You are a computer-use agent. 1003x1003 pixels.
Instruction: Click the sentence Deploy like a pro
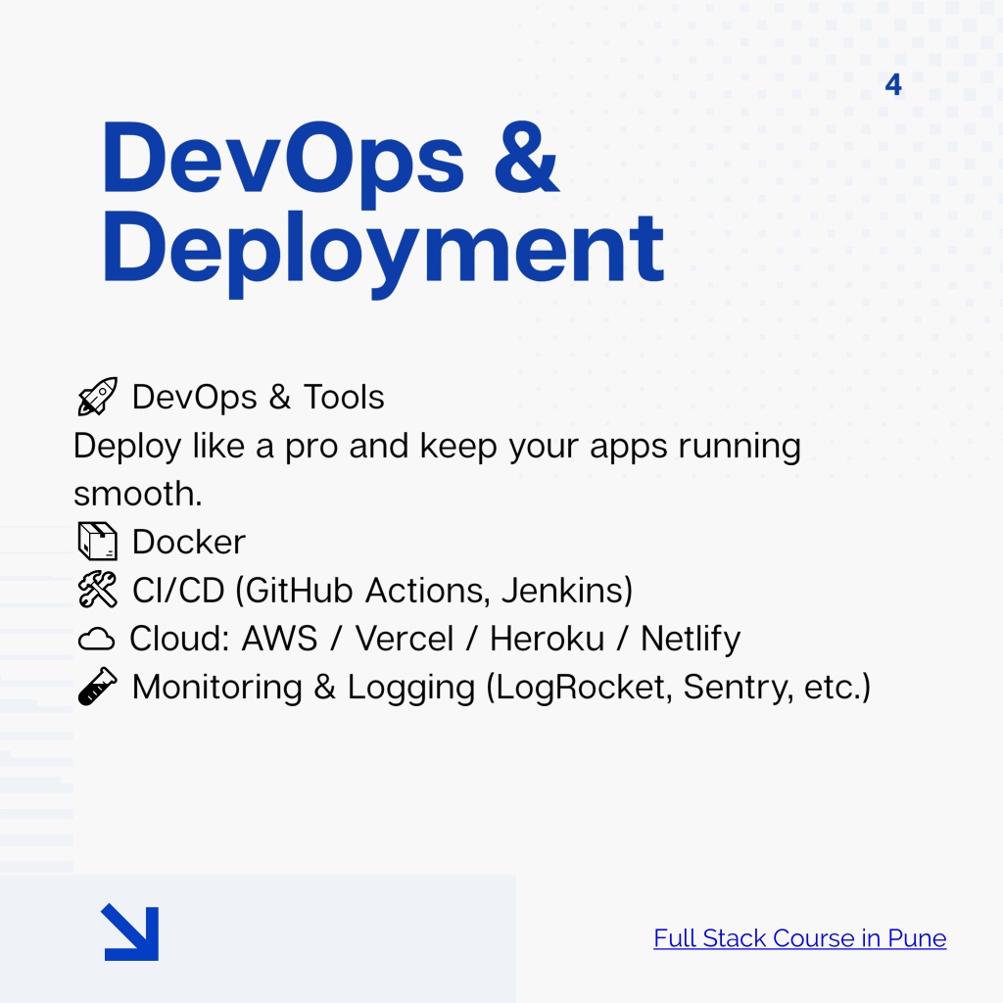tap(438, 469)
